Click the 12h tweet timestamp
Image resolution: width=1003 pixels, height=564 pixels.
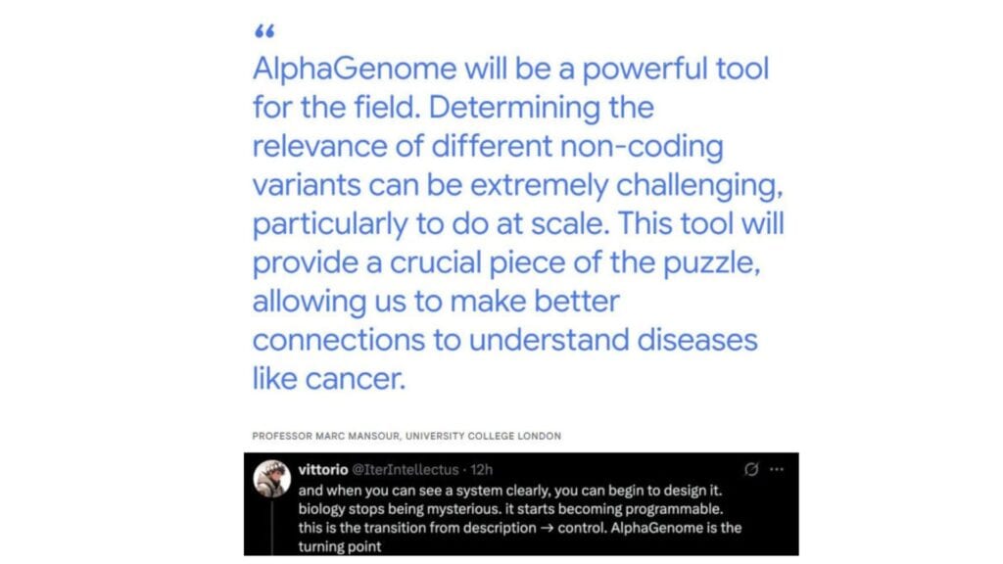coord(482,469)
